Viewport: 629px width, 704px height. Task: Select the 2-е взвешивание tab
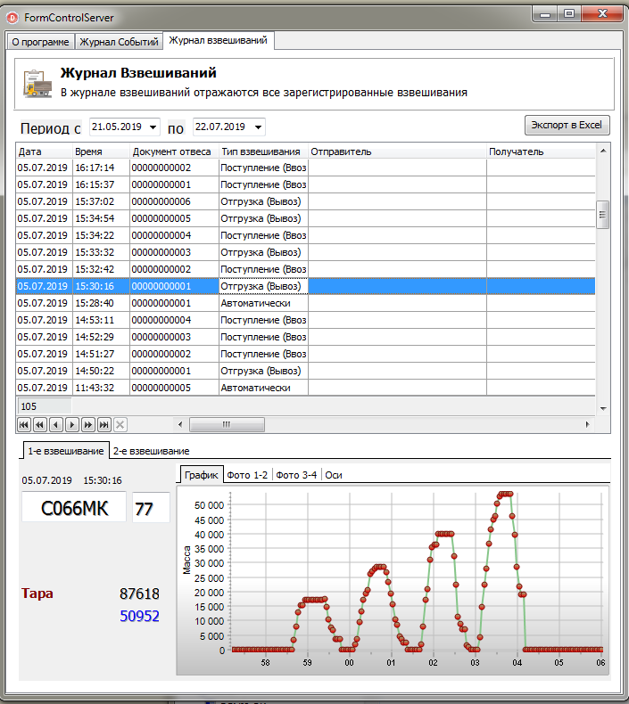(151, 451)
